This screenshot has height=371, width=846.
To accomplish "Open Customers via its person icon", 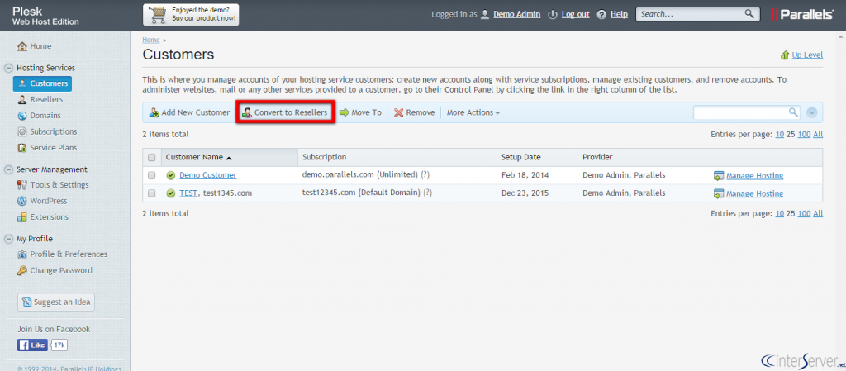I will tap(22, 83).
